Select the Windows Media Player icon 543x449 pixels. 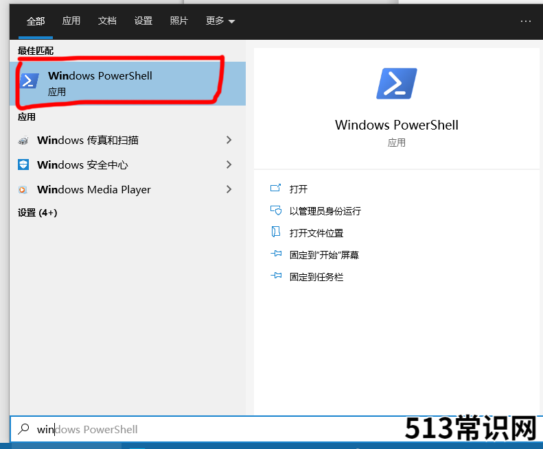[x=23, y=190]
